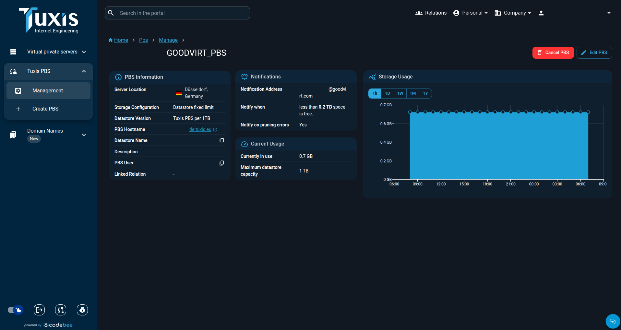Click the PBS Information info icon
This screenshot has width=621, height=330.
point(118,77)
